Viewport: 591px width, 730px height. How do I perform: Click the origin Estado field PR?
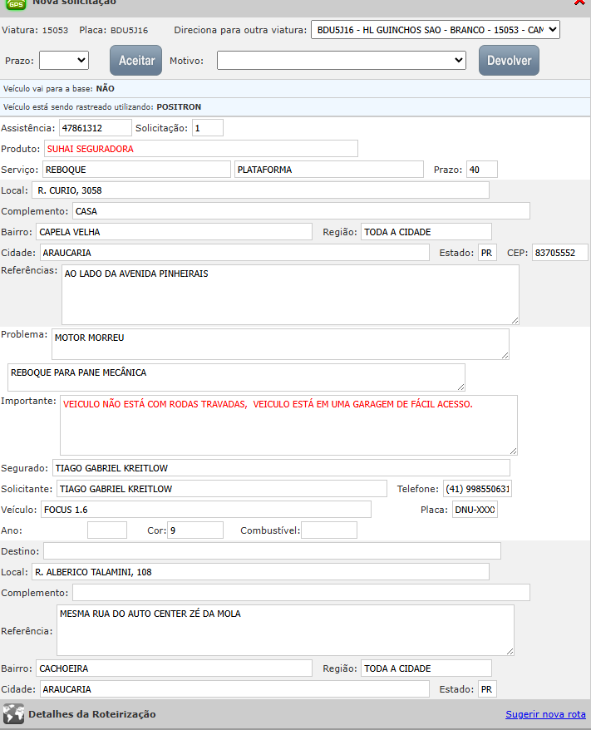(487, 253)
